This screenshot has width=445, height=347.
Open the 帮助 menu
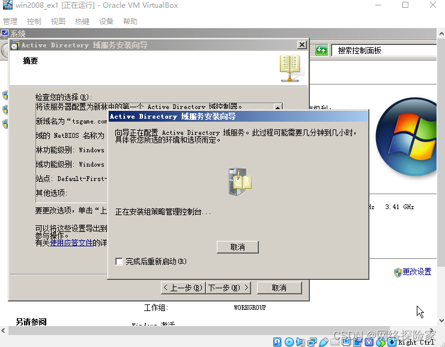pyautogui.click(x=130, y=21)
